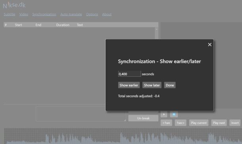Screen dimensions: 242x144
Task: Open the Auto-translate menu
Action: coord(71,14)
